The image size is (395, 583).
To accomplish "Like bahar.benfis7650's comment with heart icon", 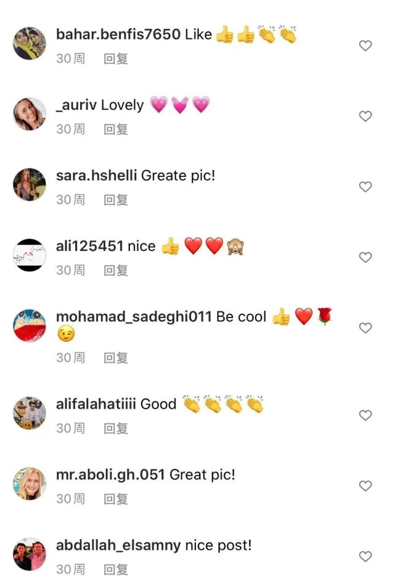I will (x=365, y=46).
